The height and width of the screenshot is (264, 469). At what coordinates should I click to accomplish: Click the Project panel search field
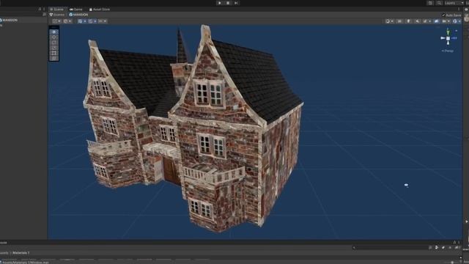(x=390, y=248)
